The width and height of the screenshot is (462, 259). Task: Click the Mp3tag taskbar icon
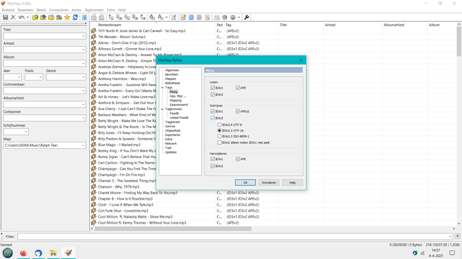[68, 253]
